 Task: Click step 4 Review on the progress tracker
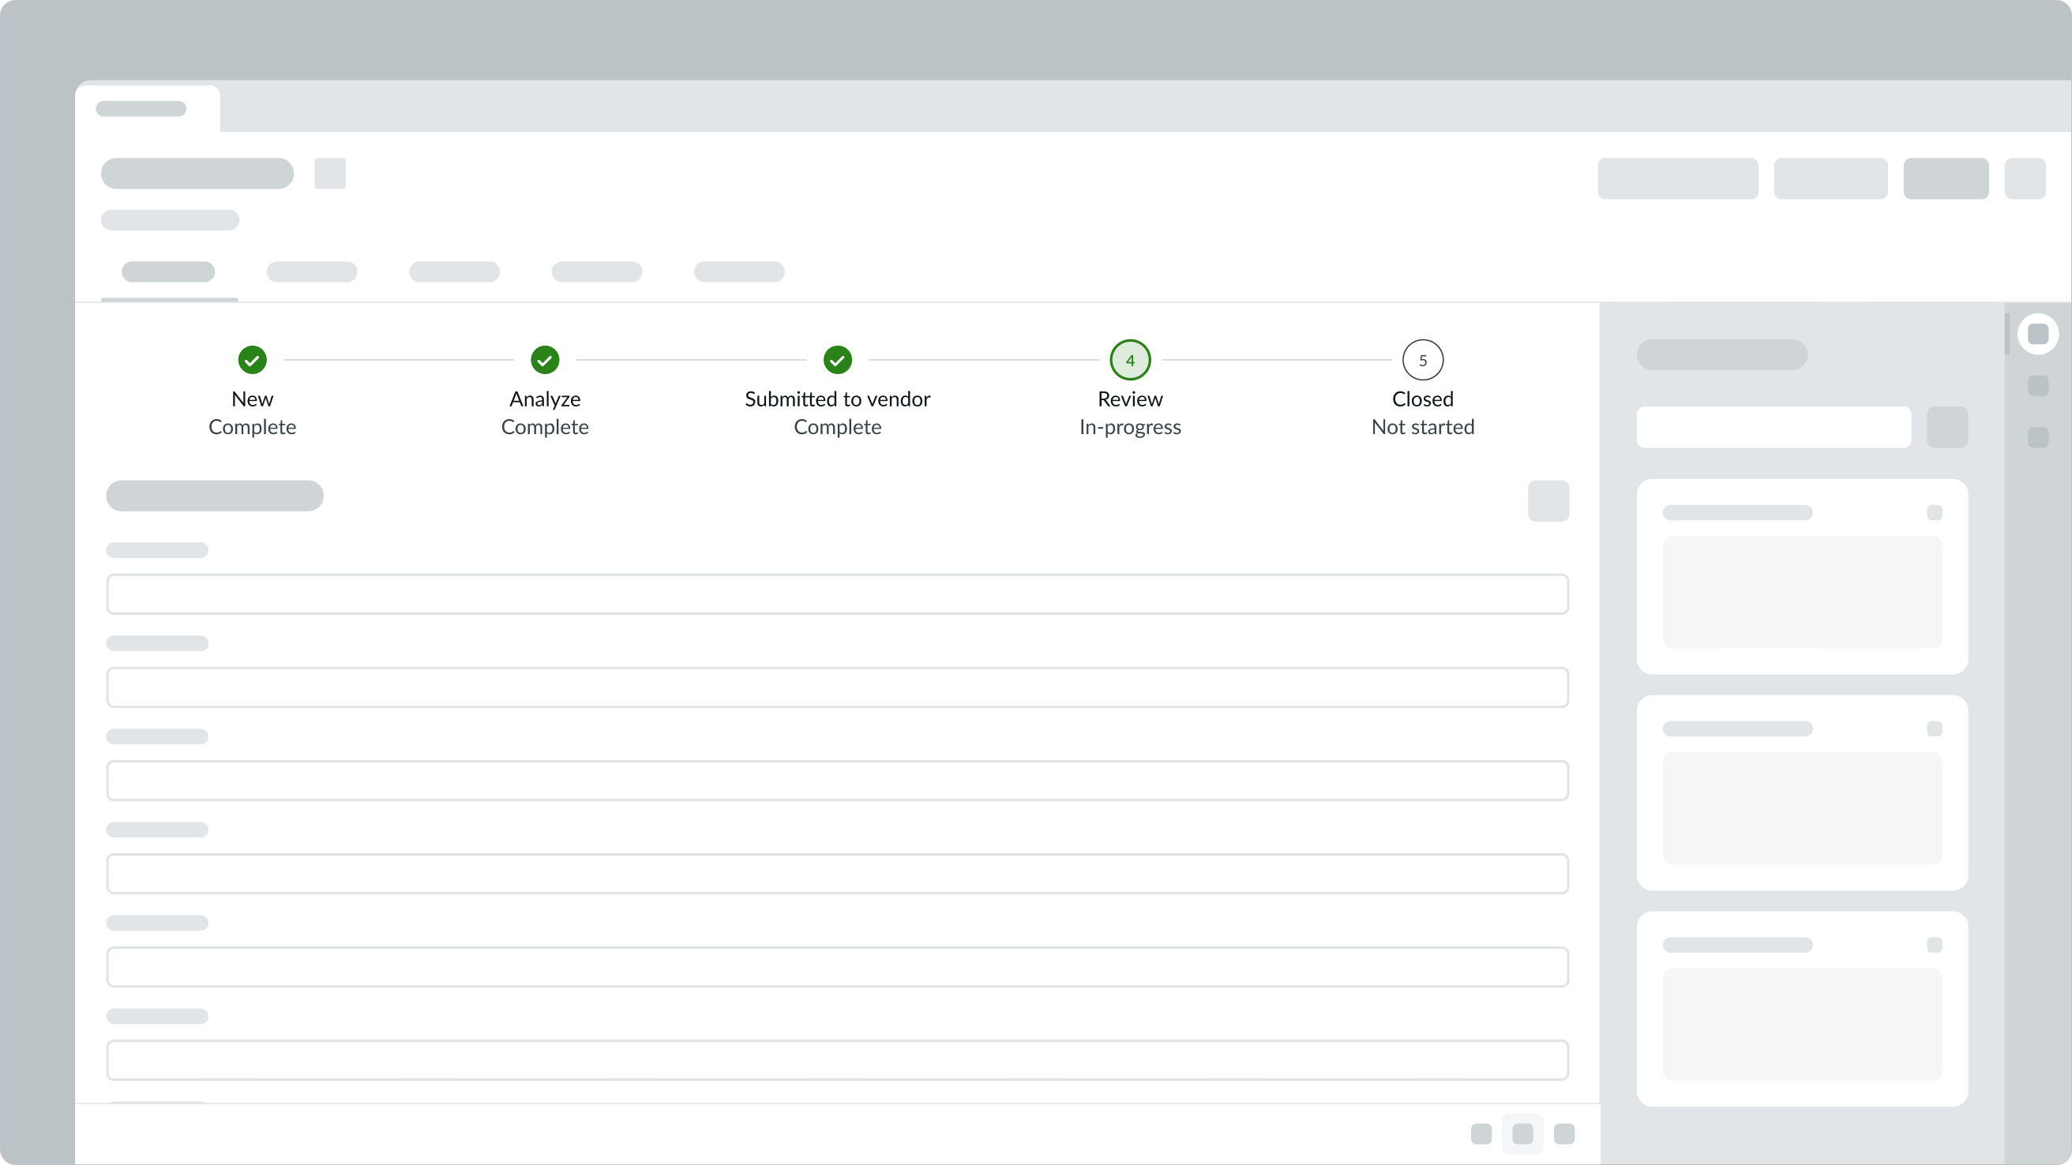1129,360
